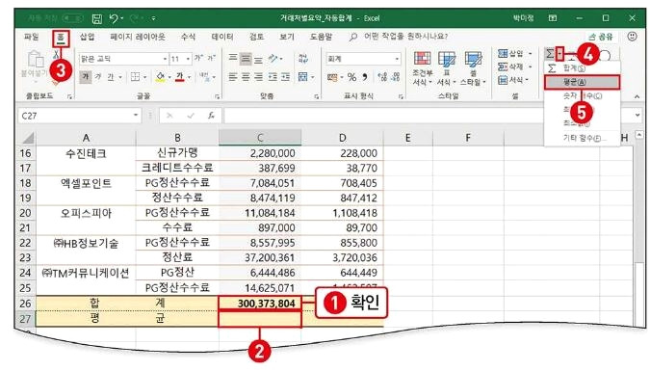Undo the last action

pos(115,18)
